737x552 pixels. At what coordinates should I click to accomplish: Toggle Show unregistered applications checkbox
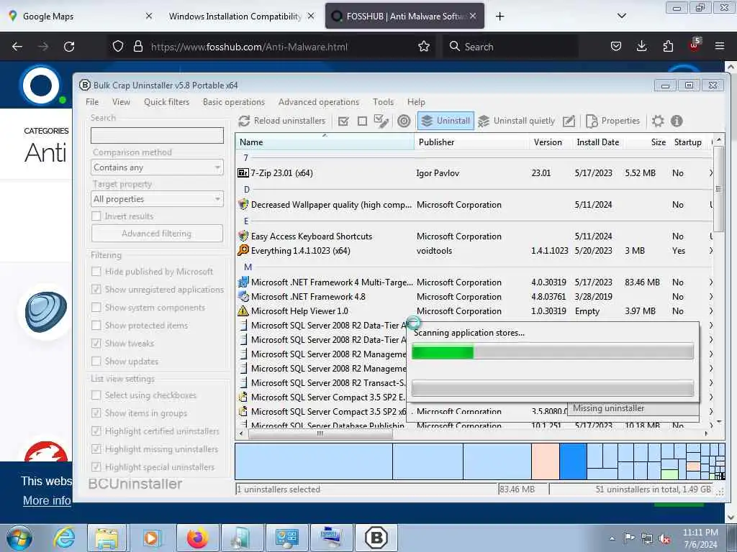pyautogui.click(x=96, y=289)
